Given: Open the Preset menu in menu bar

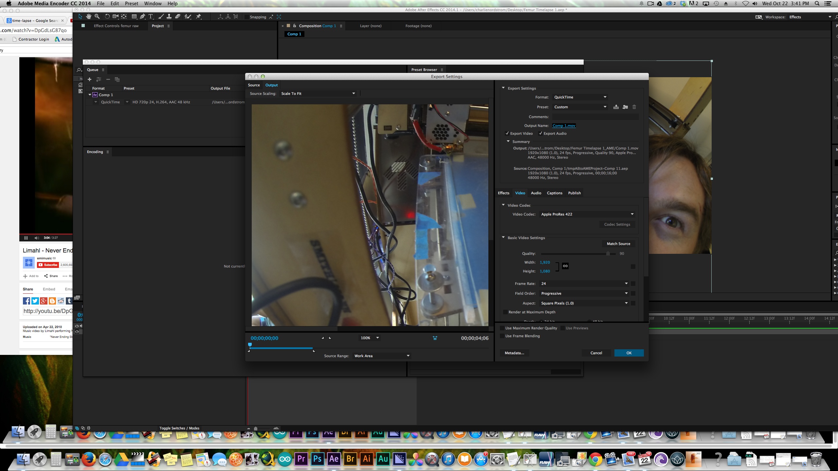Looking at the screenshot, I should click(132, 4).
